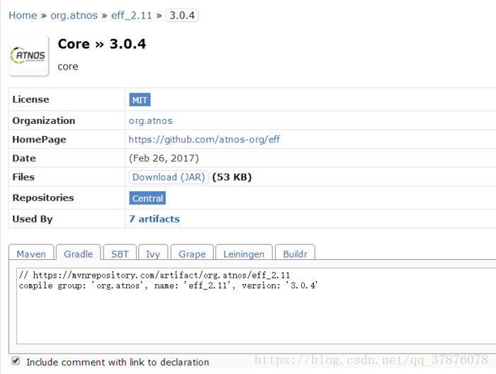The image size is (496, 374).
Task: Switch to the Maven tab
Action: point(31,254)
